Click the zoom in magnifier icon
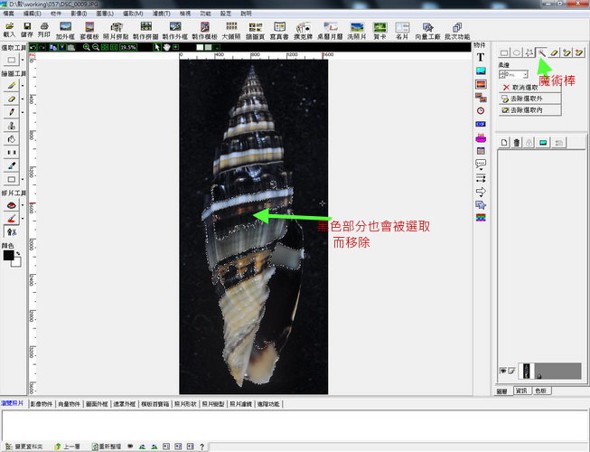Viewport: 590px width, 452px height. coord(86,47)
